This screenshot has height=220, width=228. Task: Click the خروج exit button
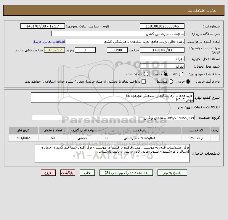48,173
